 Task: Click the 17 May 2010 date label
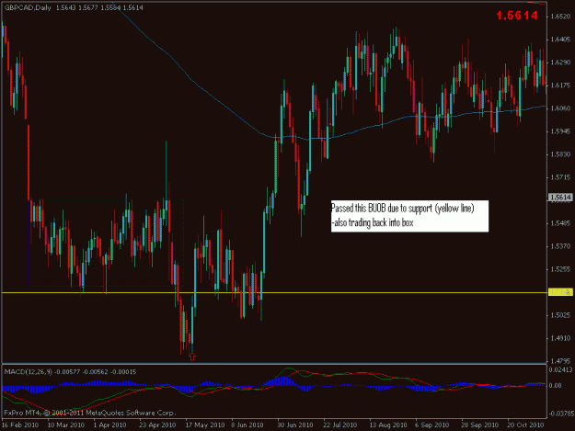click(205, 425)
